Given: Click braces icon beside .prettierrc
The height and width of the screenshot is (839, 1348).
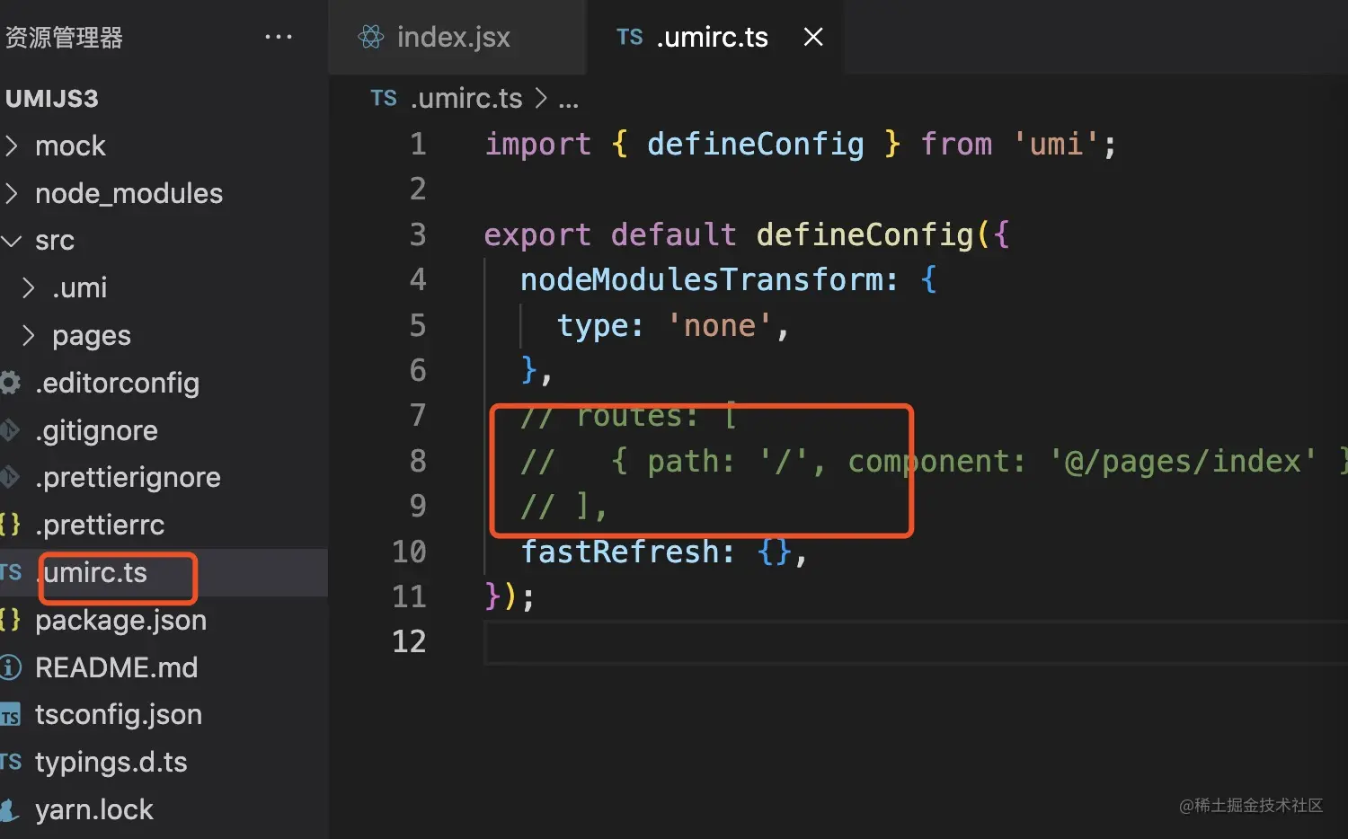Looking at the screenshot, I should tap(10, 525).
